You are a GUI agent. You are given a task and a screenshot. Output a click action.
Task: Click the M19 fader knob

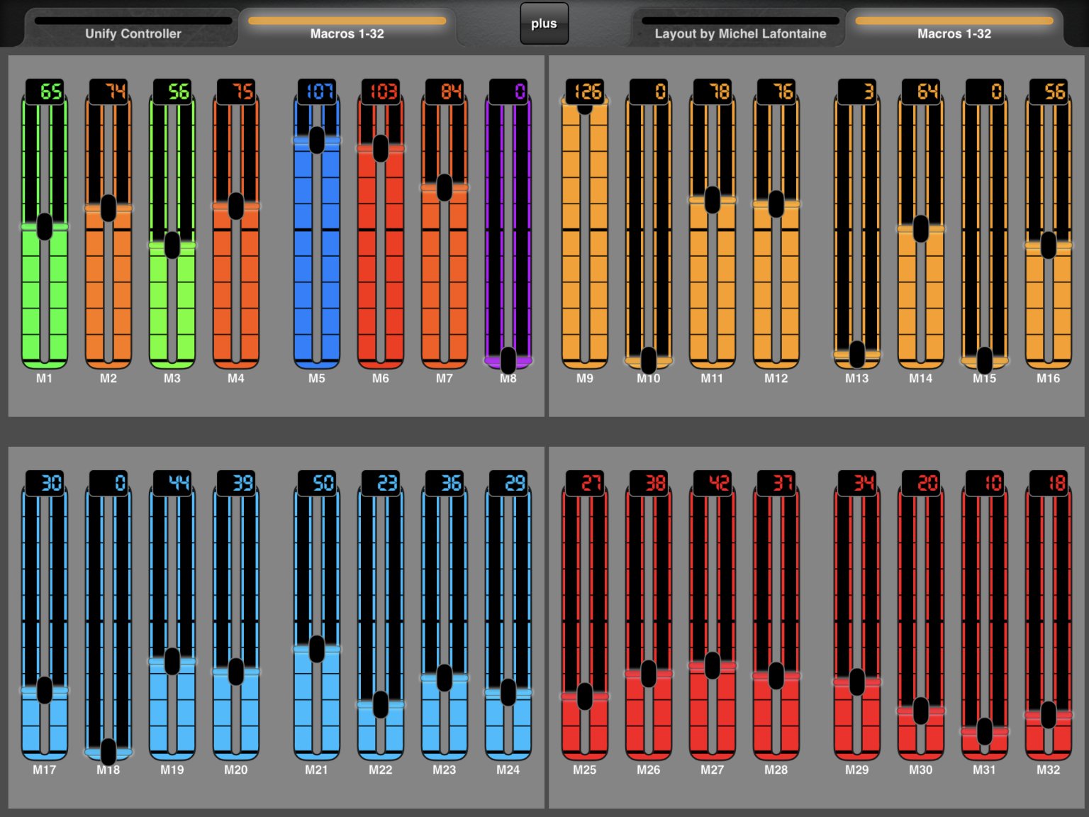172,661
